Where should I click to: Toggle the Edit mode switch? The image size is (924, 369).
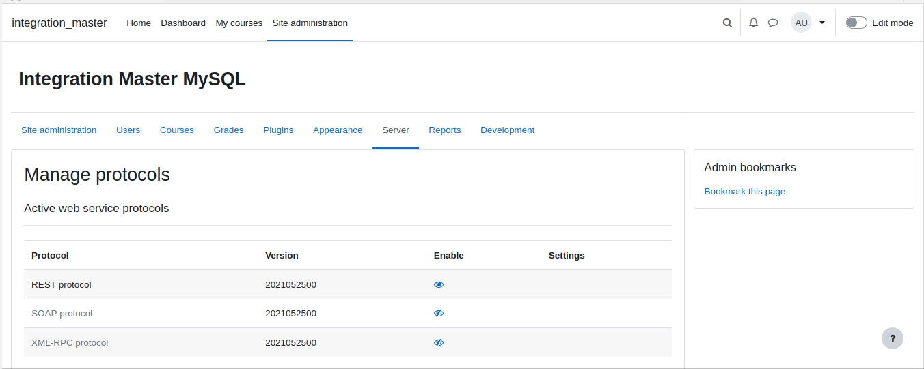pyautogui.click(x=856, y=23)
